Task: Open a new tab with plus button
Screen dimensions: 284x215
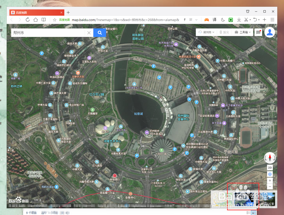Action: pyautogui.click(x=68, y=13)
